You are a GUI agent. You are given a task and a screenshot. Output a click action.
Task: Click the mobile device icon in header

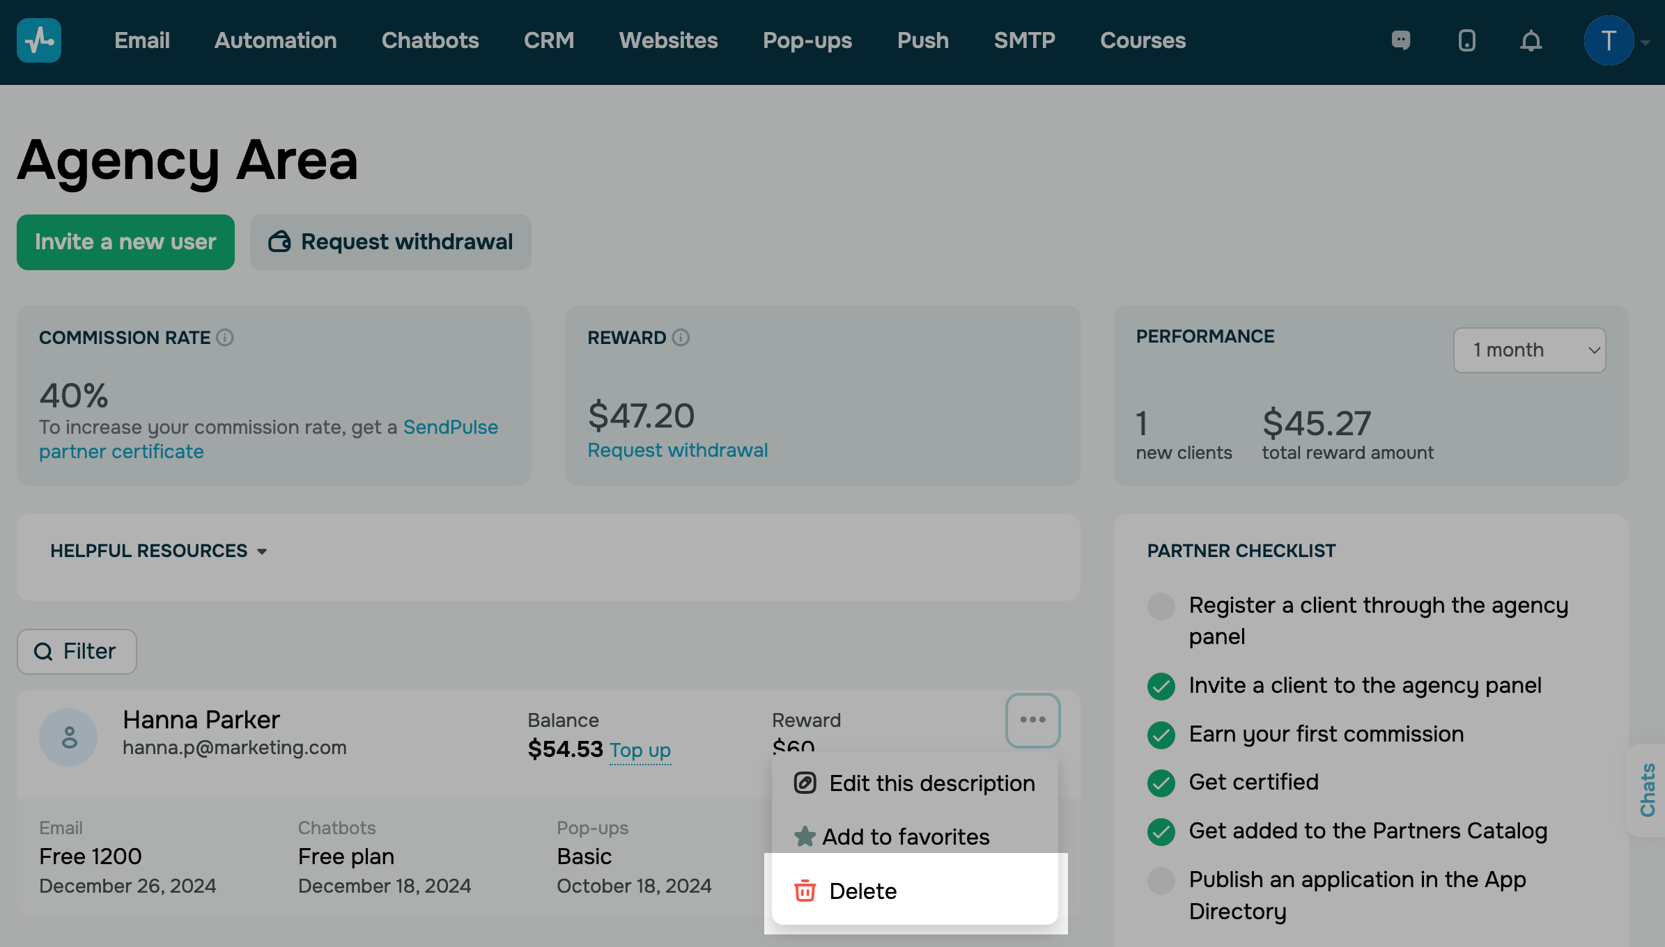(1466, 40)
